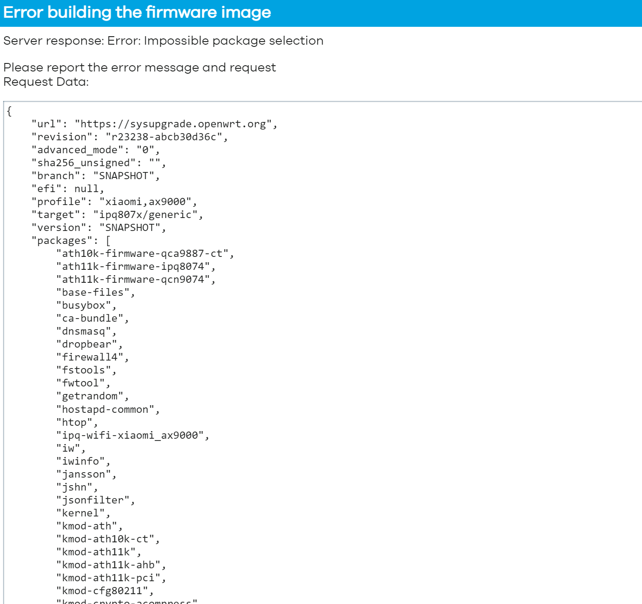Click the ipq-wifi-xiaomi_ax9000 package entry

tap(133, 435)
